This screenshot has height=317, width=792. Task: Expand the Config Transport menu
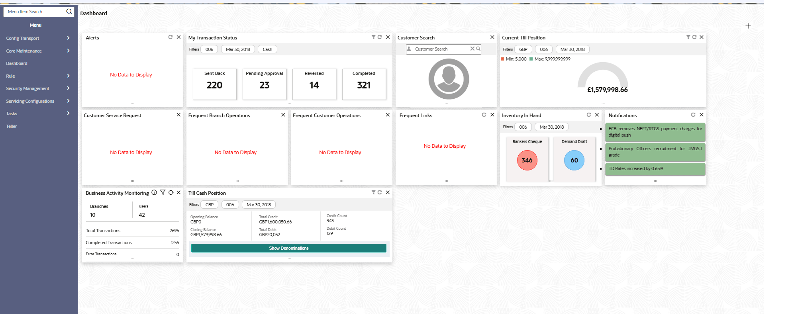click(x=39, y=38)
